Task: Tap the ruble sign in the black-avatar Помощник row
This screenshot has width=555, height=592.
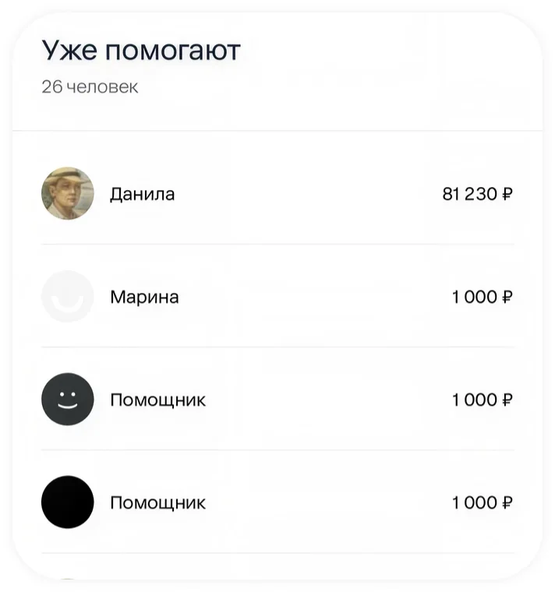Action: point(507,502)
